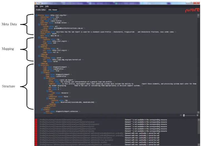Viewport: 202px width, 146px height.
Task: Collapse the mapping node with rim identity
Action: coord(39,37)
